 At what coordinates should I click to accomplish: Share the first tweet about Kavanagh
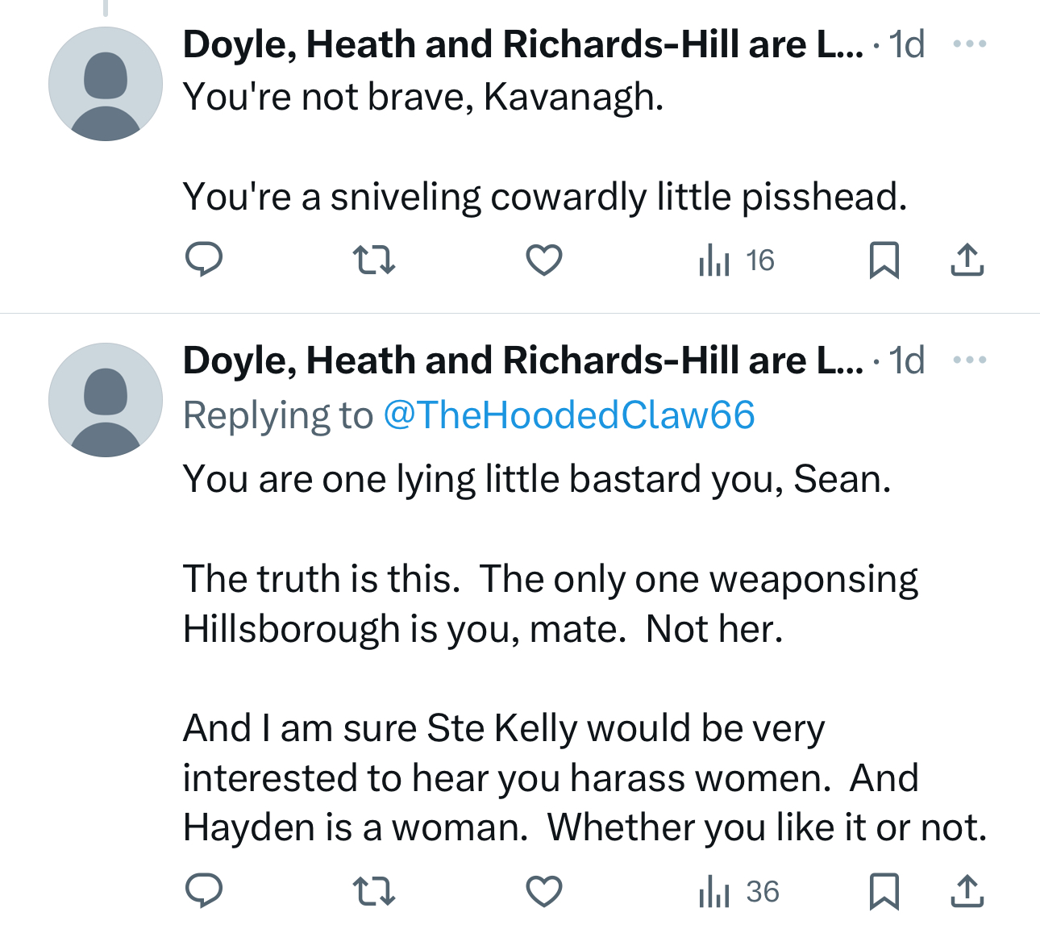coord(967,260)
